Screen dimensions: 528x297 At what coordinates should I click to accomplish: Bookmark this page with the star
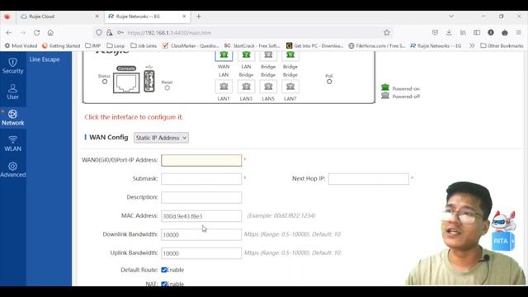click(x=387, y=33)
